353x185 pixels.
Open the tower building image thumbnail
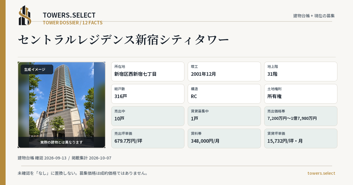61,105
